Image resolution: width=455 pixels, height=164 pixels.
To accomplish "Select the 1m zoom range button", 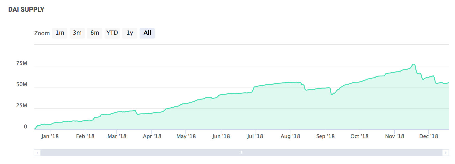I will tap(60, 33).
